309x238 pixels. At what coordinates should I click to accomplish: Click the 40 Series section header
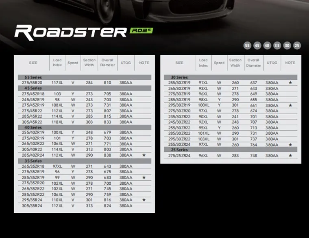(x=85, y=127)
